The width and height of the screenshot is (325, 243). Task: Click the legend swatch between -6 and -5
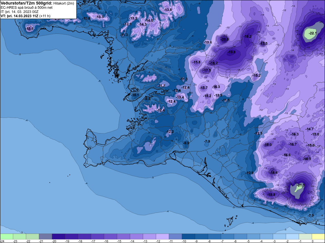[x=240, y=237]
